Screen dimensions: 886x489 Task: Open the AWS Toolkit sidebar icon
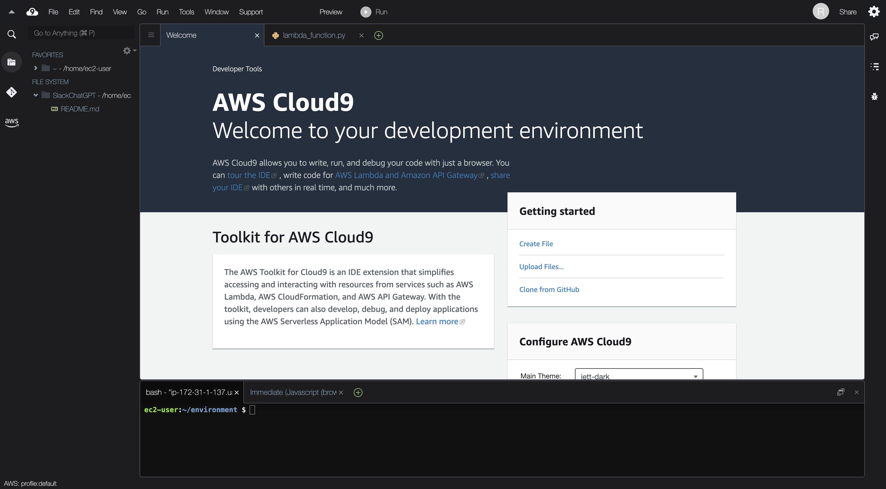11,122
